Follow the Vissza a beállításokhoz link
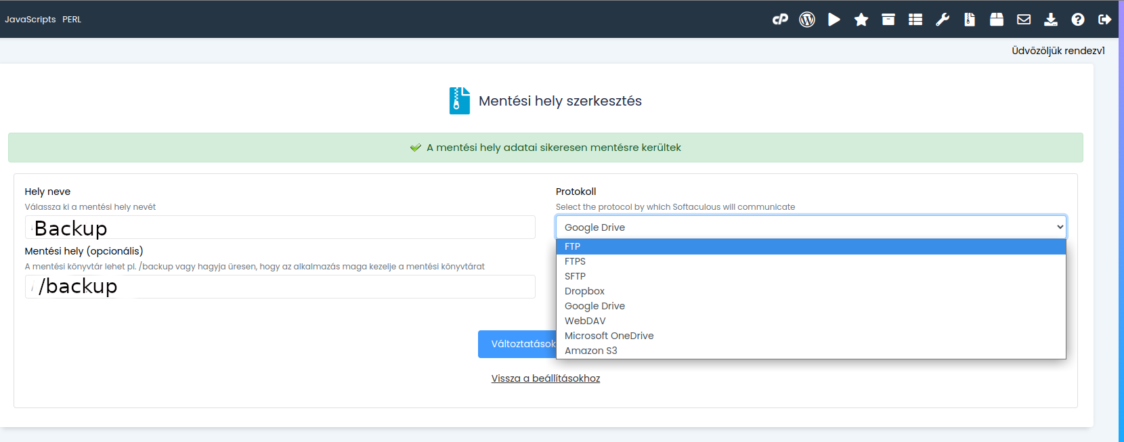Image resolution: width=1124 pixels, height=442 pixels. click(x=546, y=378)
